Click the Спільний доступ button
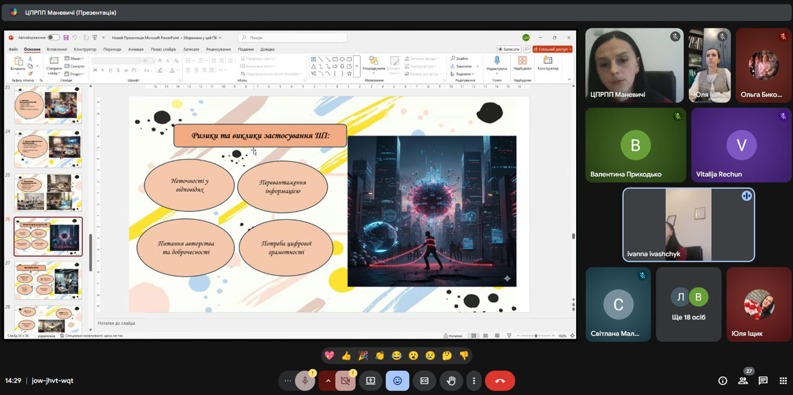The image size is (793, 395). [x=553, y=49]
